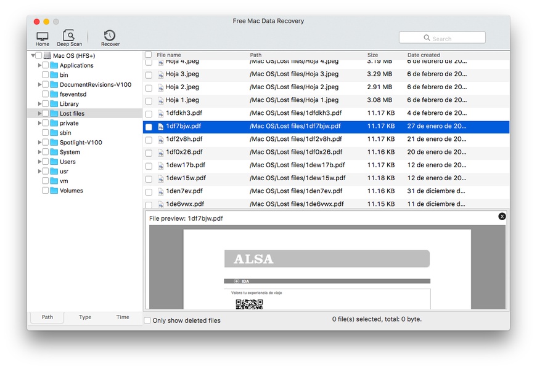
Task: Switch to the Type tab
Action: pyautogui.click(x=85, y=317)
